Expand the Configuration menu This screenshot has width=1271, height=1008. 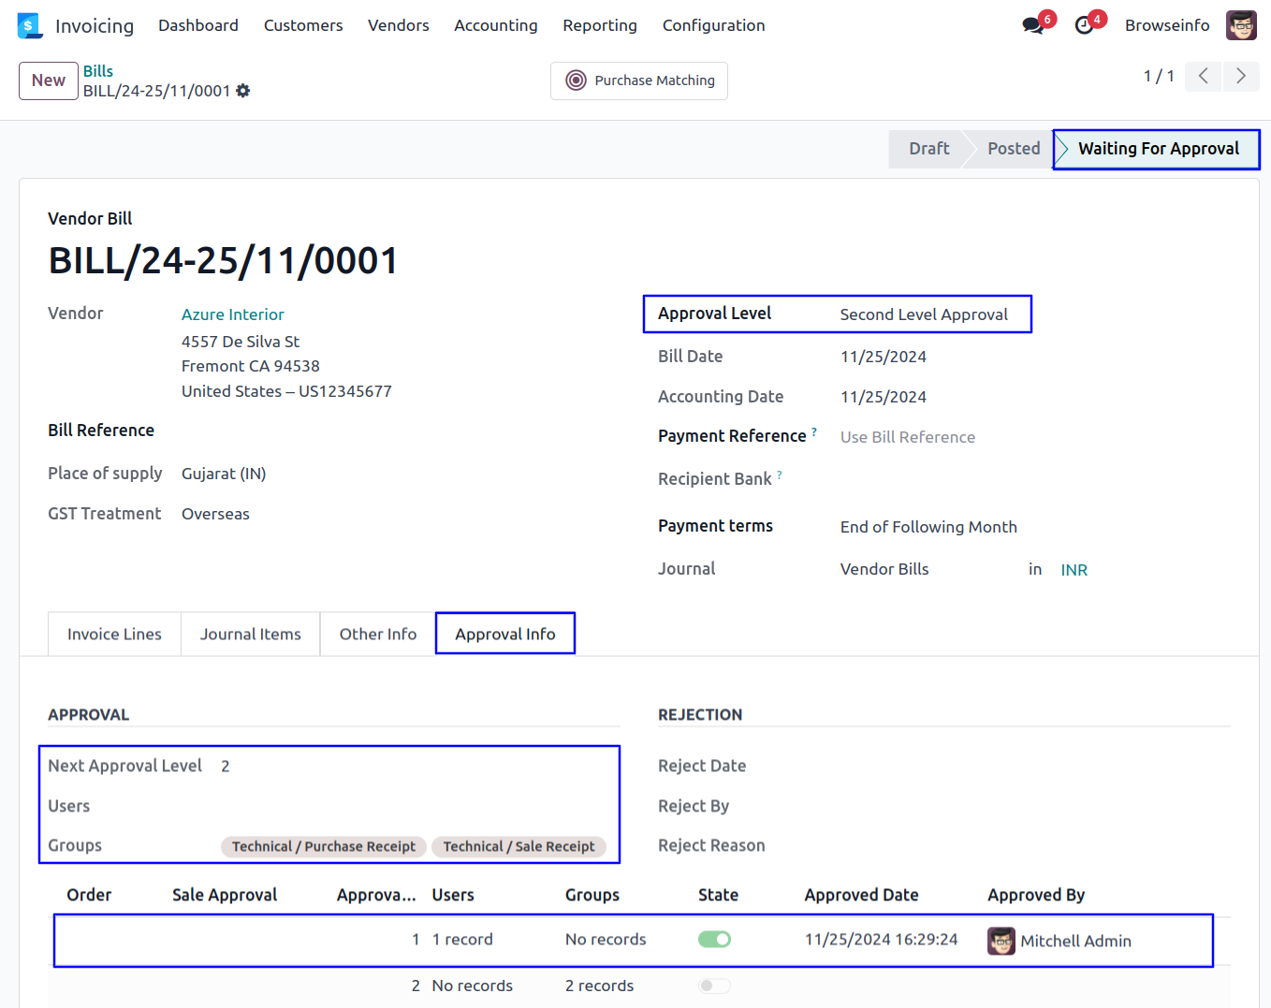713,25
